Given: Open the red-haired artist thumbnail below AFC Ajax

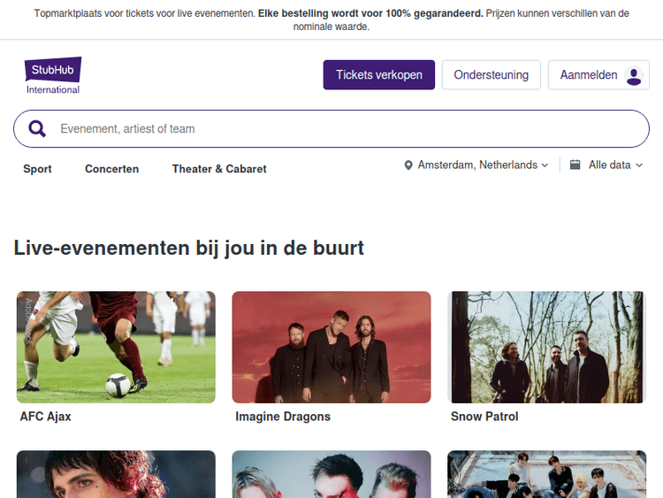Looking at the screenshot, I should [x=116, y=474].
